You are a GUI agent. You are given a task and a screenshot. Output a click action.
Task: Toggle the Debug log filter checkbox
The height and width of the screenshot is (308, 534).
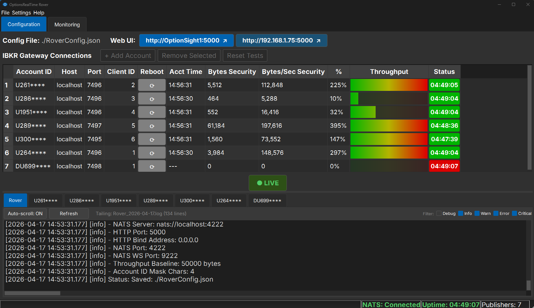[439, 213]
